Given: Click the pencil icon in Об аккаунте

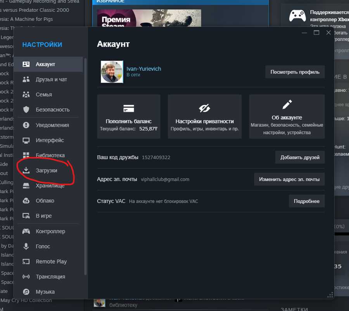Looking at the screenshot, I should point(287,104).
